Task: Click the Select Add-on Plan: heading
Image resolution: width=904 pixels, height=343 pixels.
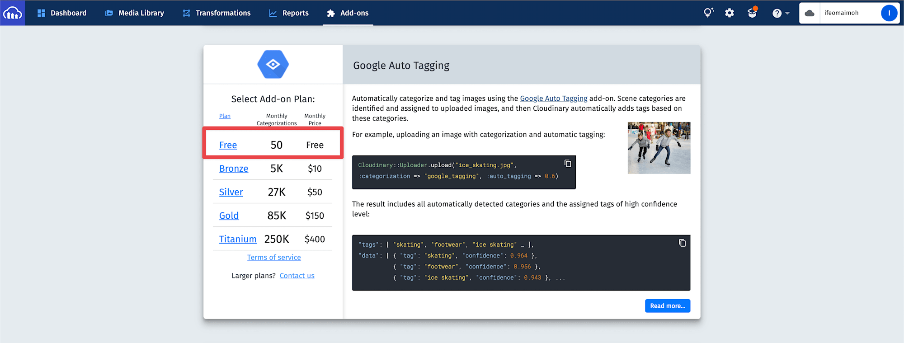Action: 273,99
